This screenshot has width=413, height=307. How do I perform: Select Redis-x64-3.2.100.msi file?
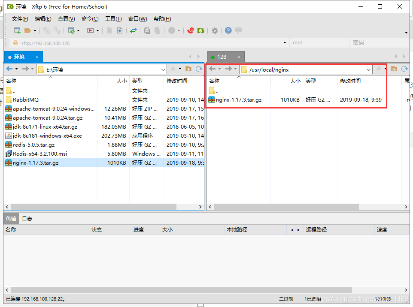tap(40, 153)
